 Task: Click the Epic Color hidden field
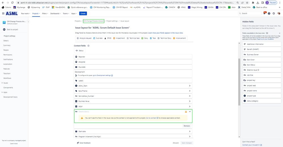pyautogui.click(x=262, y=60)
